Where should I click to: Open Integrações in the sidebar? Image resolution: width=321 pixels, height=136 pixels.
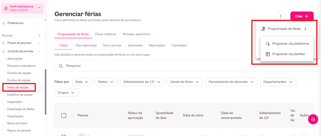15,102
